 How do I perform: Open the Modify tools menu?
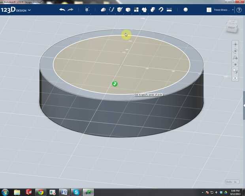[x=128, y=10]
